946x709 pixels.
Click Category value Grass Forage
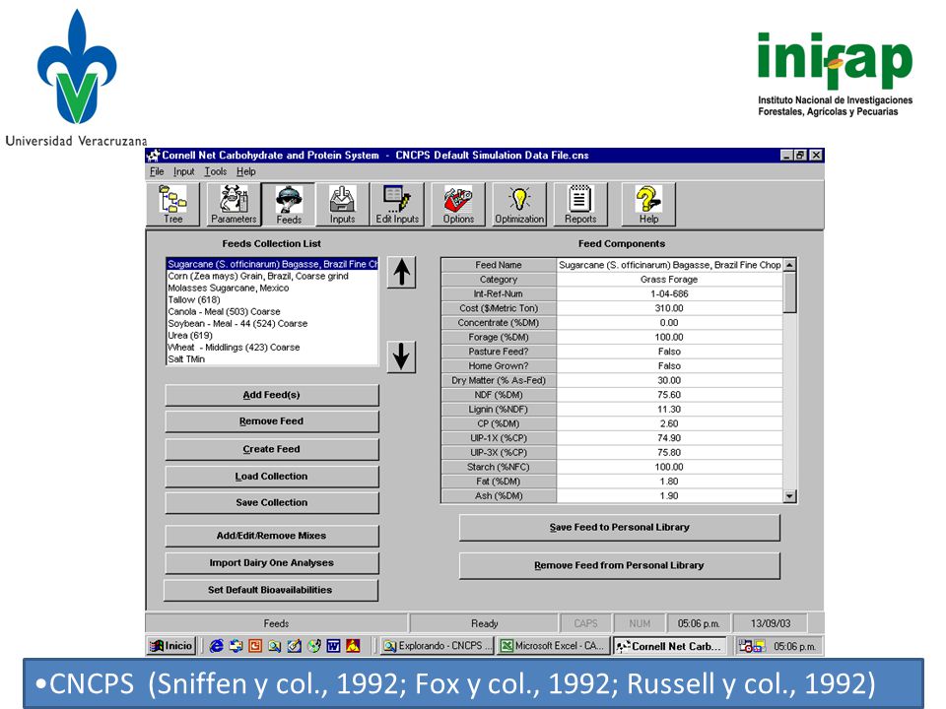670,279
